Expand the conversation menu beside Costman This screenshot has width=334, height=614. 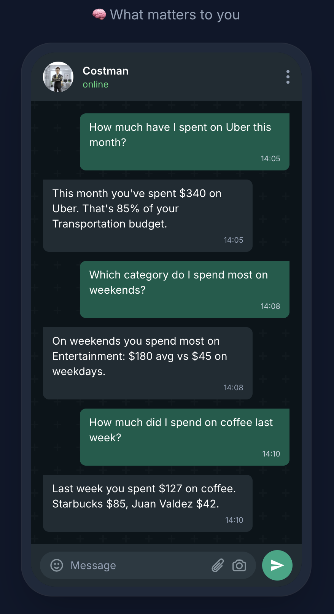[x=288, y=77]
